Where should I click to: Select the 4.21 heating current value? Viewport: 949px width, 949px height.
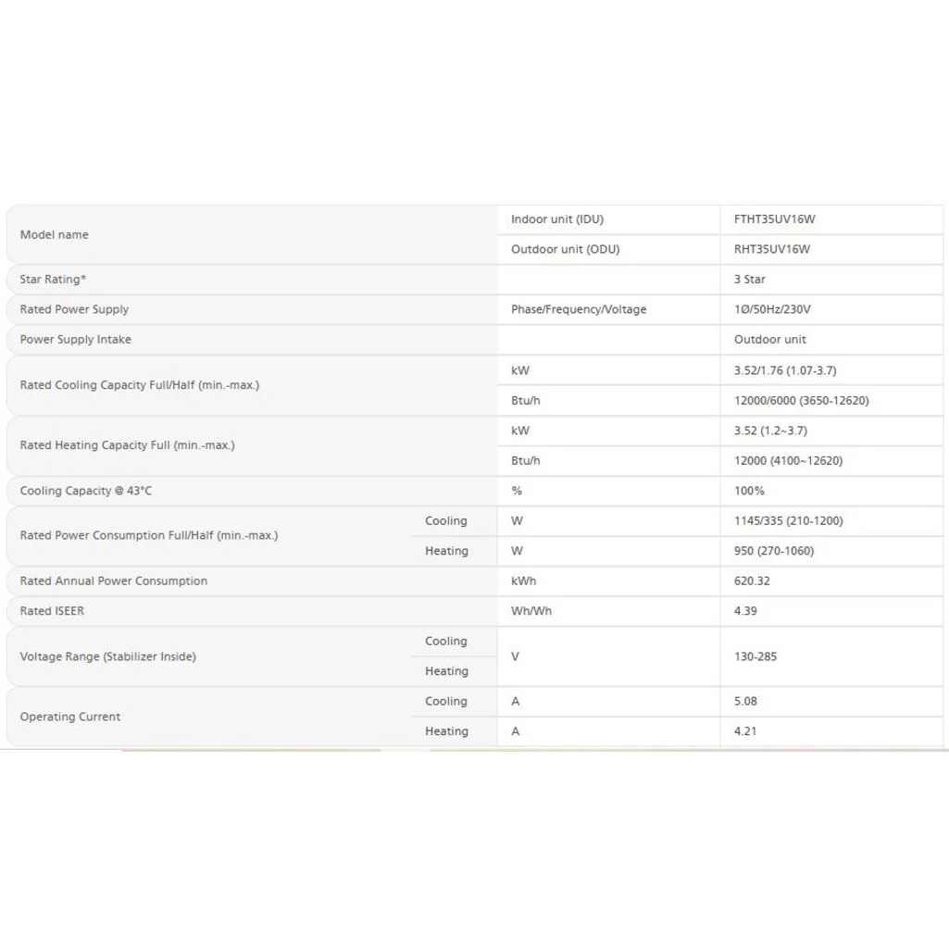[745, 731]
